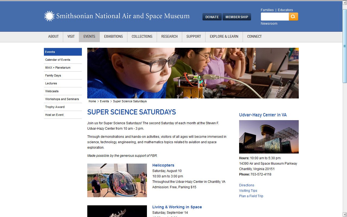Click the scrollbar up arrow
The width and height of the screenshot is (347, 217).
(x=345, y=3)
